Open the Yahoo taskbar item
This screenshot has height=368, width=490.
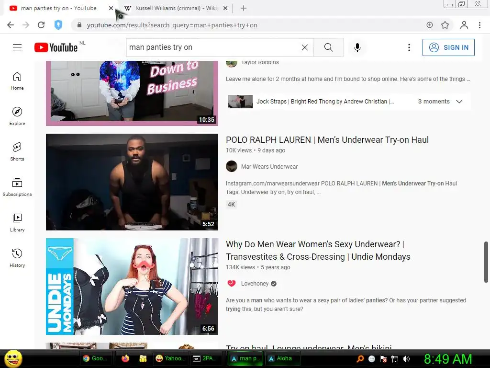tap(171, 358)
